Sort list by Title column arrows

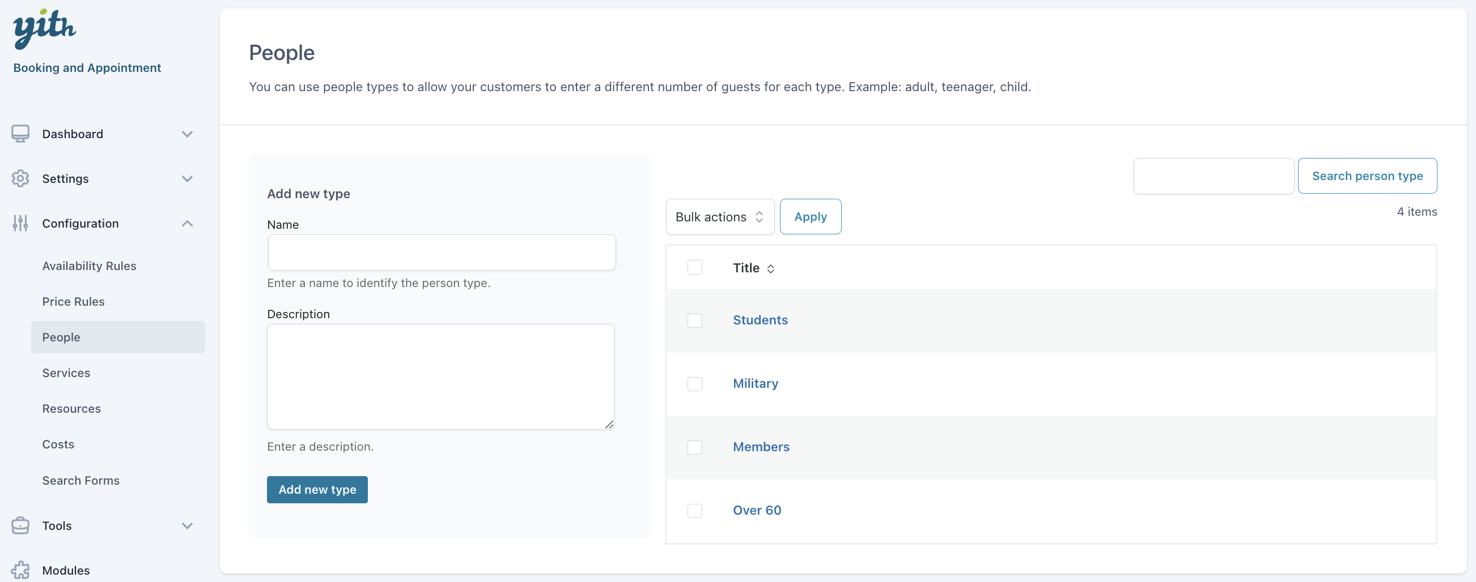(771, 268)
